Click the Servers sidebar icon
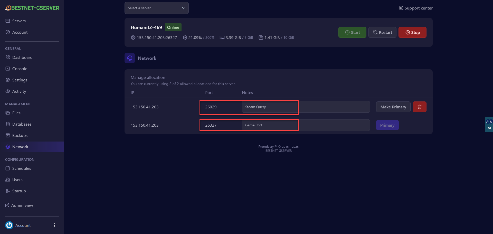Viewport: 493px width, 234px height. [x=8, y=21]
